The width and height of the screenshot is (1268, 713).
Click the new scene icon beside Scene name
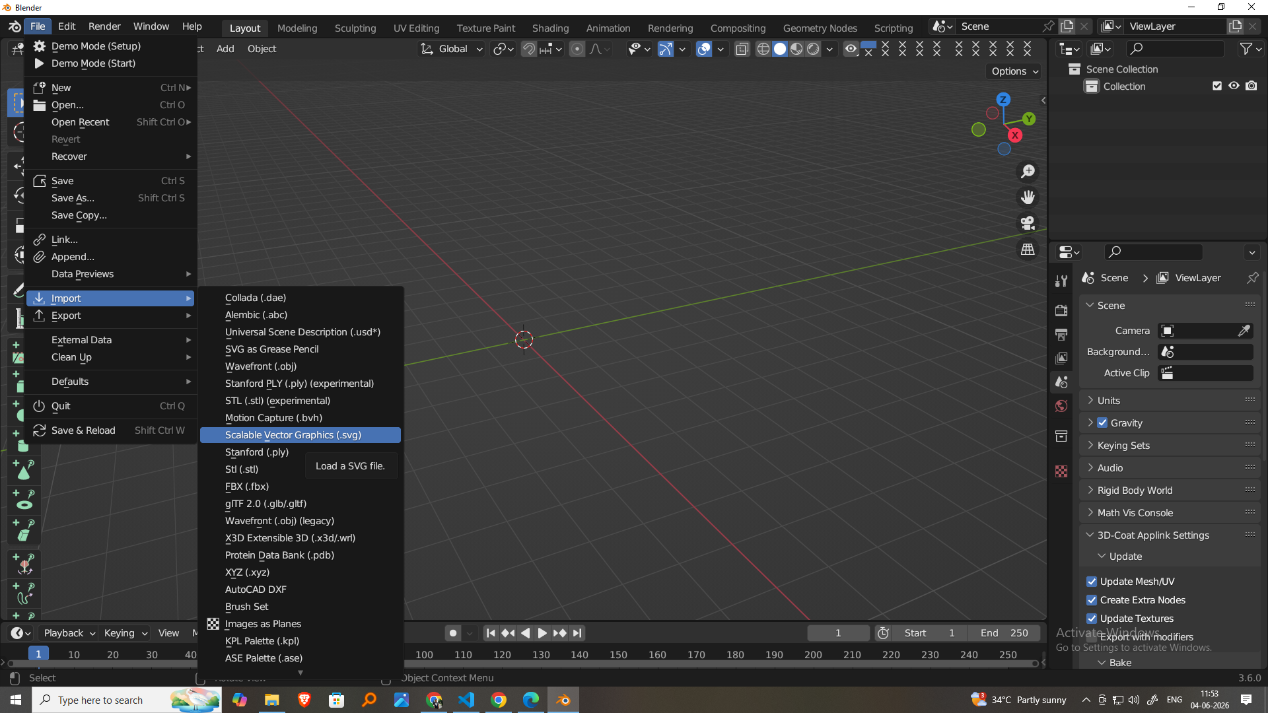pyautogui.click(x=1067, y=26)
